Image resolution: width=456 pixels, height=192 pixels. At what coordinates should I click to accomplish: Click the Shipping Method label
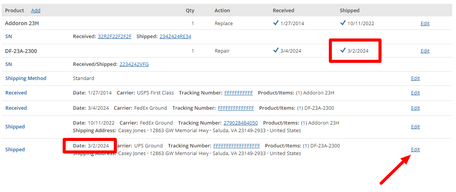(26, 78)
